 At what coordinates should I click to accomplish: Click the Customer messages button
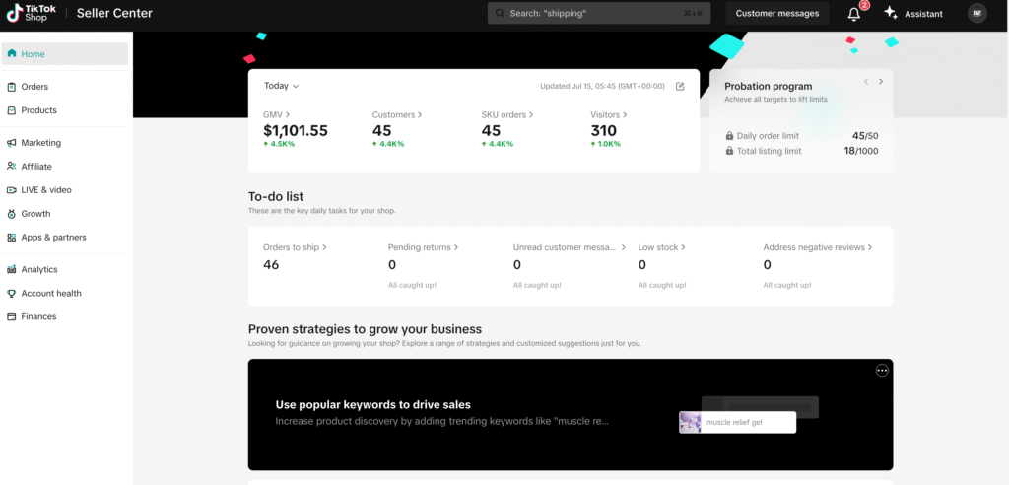coord(777,13)
